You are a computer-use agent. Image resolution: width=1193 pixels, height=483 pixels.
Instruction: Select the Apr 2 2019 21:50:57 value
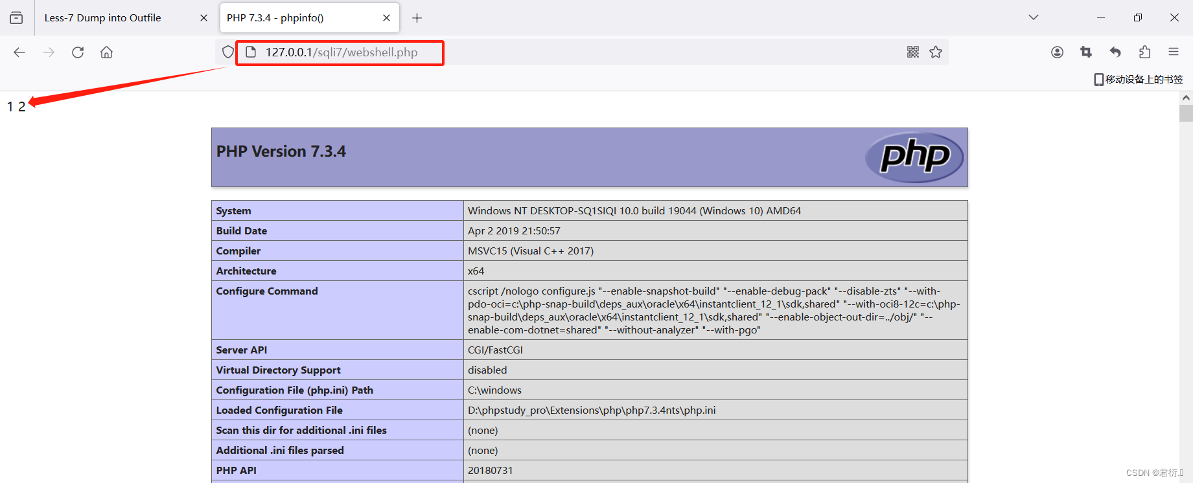(514, 231)
